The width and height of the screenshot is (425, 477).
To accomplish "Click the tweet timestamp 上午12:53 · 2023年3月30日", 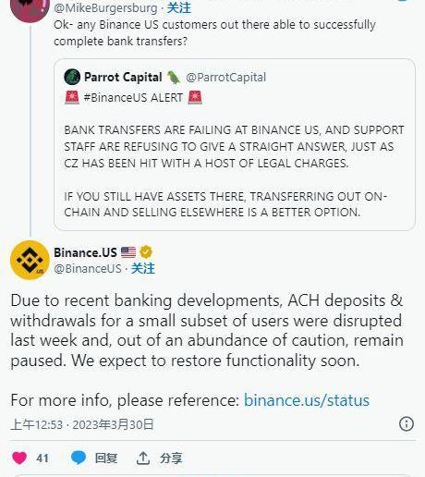I will click(x=82, y=424).
